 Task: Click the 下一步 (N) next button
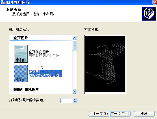point(120,114)
